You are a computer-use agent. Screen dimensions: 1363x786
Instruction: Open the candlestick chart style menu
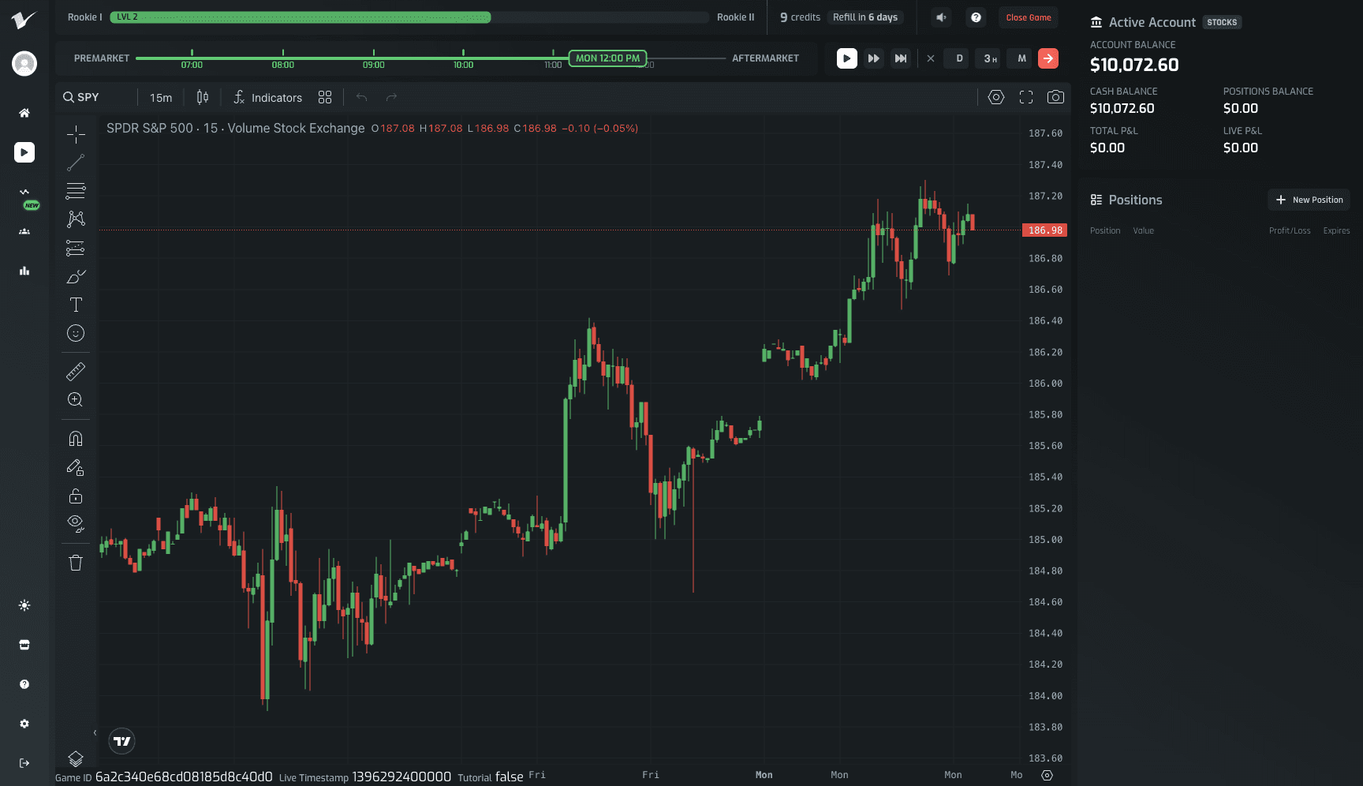point(203,97)
